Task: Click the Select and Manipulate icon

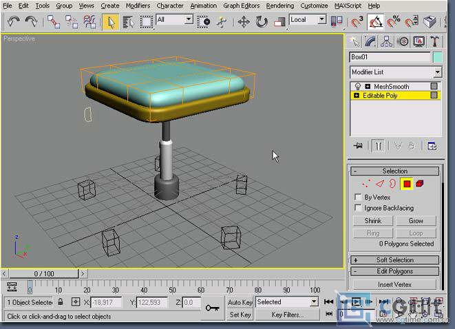Action: (x=222, y=22)
